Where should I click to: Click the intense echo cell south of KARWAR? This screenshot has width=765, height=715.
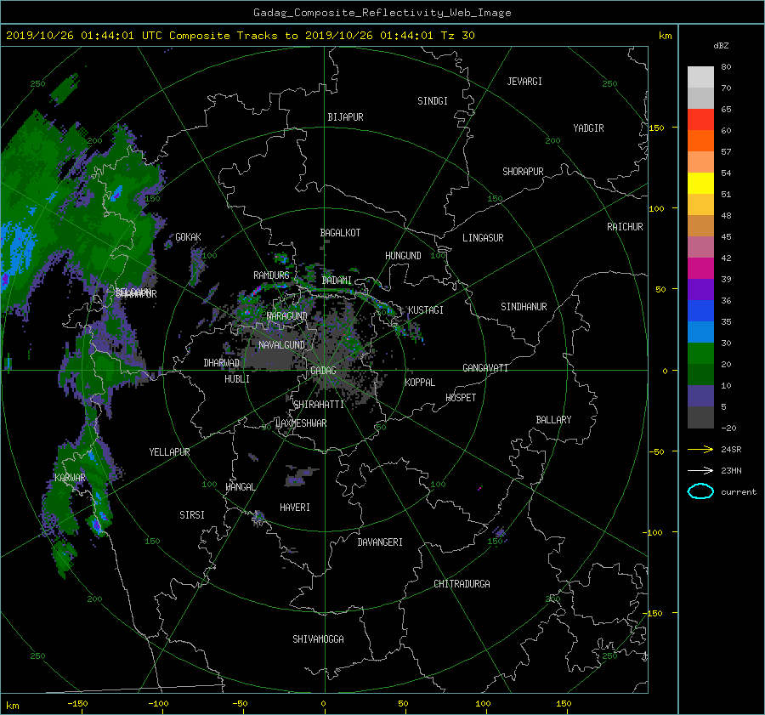click(x=98, y=525)
